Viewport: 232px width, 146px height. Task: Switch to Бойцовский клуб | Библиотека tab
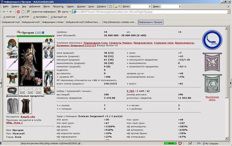83,22
